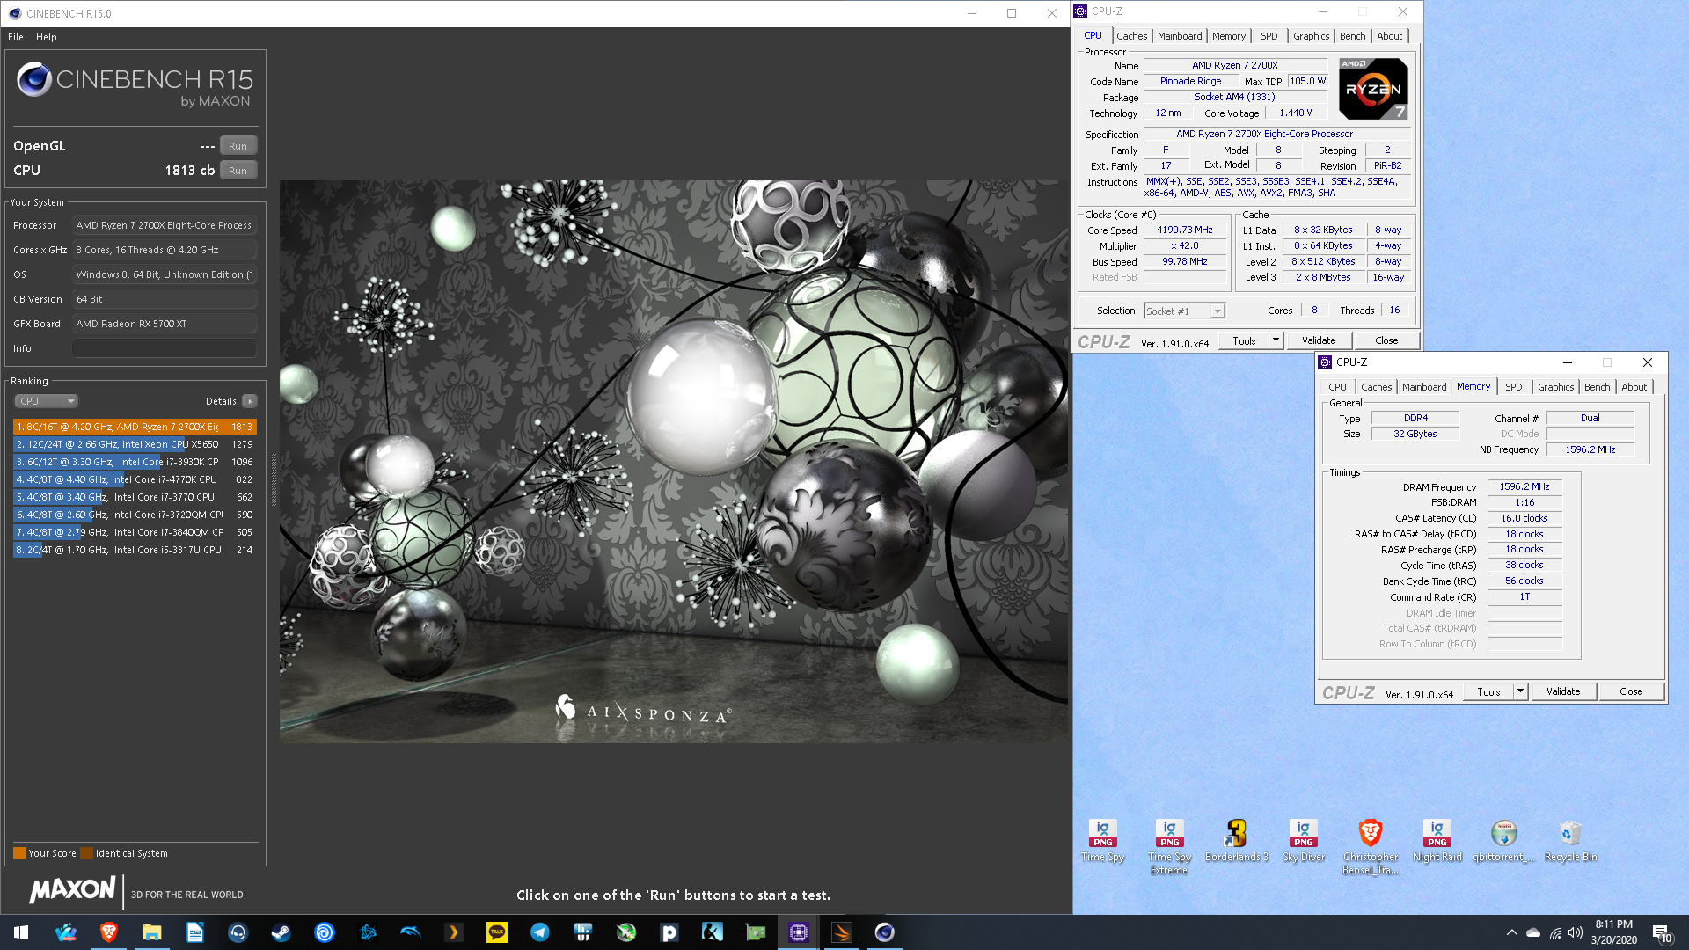Select ranking entry Intel Core i7-3840QM
This screenshot has height=950, width=1689.
click(x=135, y=532)
